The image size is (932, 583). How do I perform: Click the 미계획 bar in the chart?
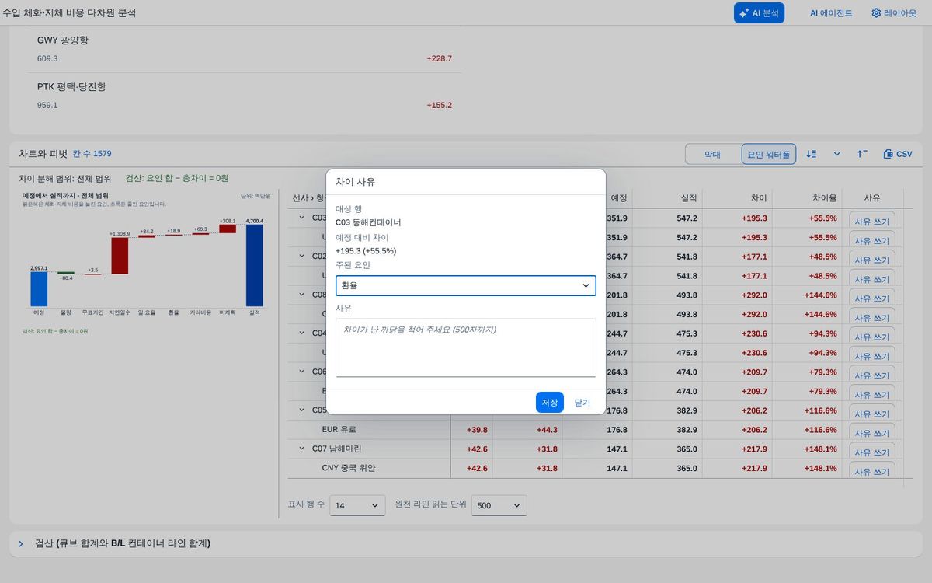tap(228, 229)
